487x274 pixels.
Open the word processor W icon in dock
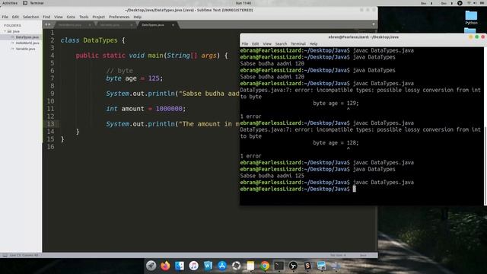click(208, 266)
